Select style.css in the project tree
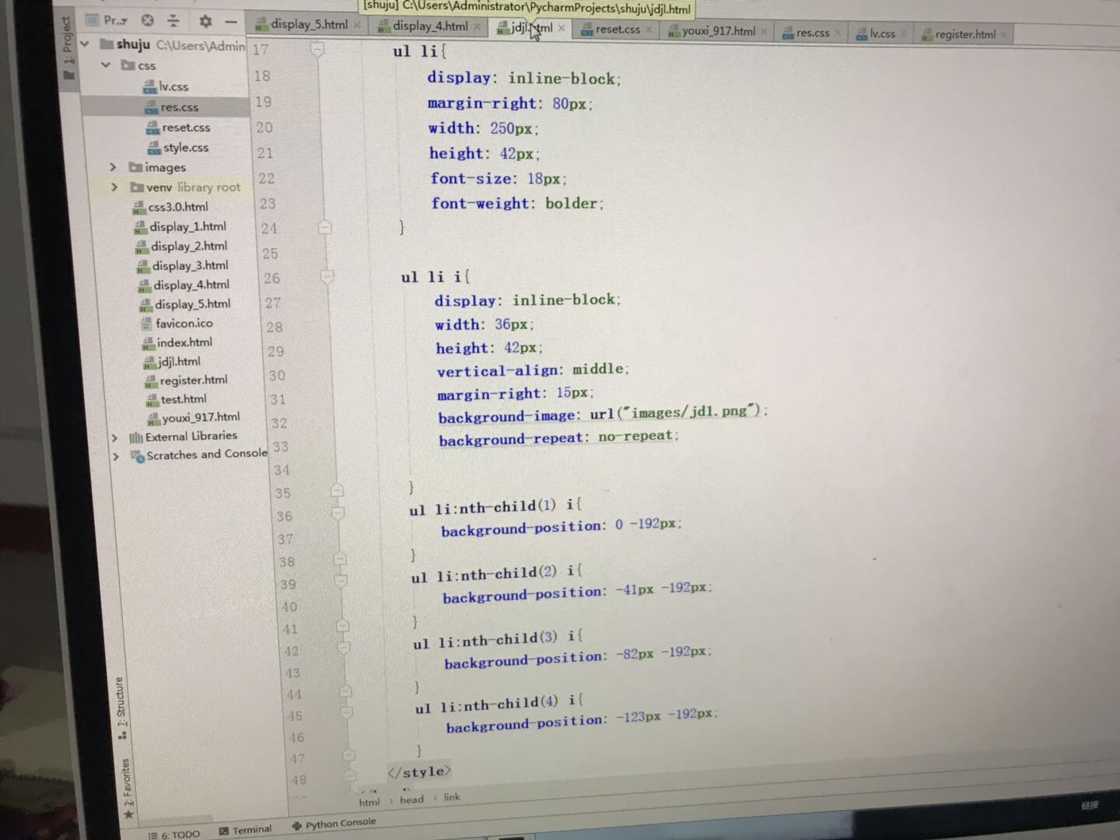1120x840 pixels. click(x=185, y=148)
